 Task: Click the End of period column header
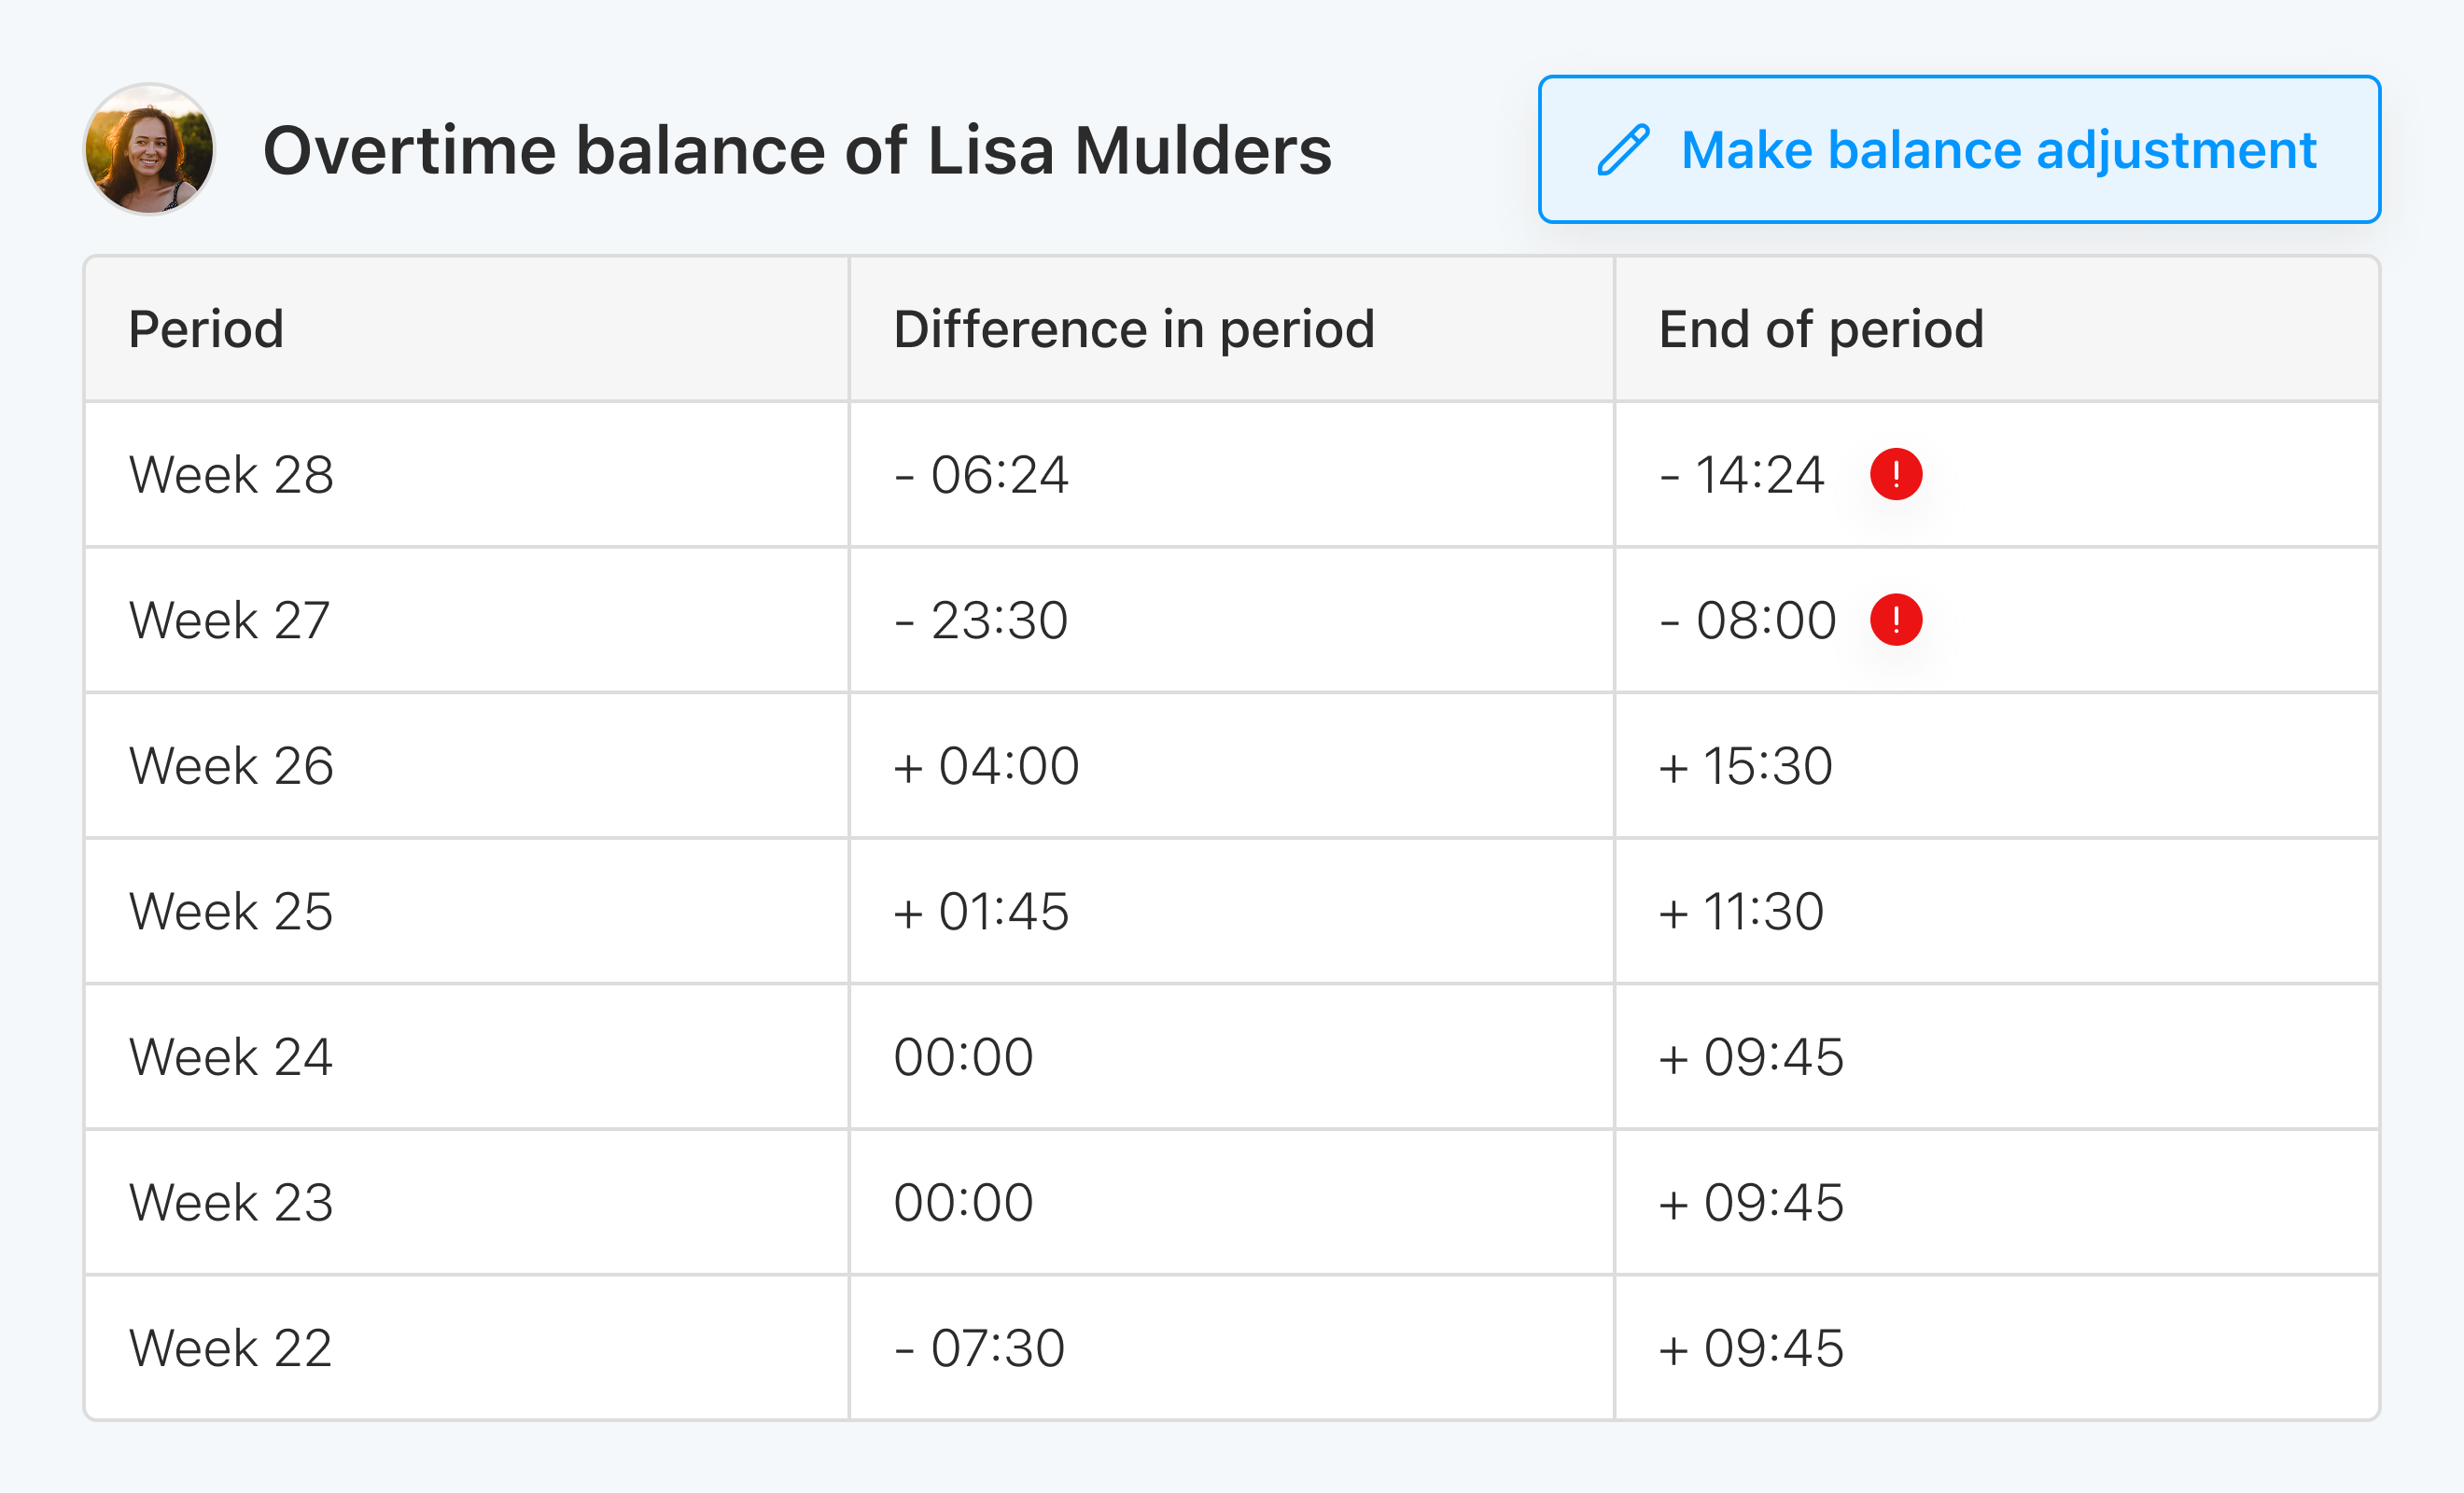click(1820, 329)
